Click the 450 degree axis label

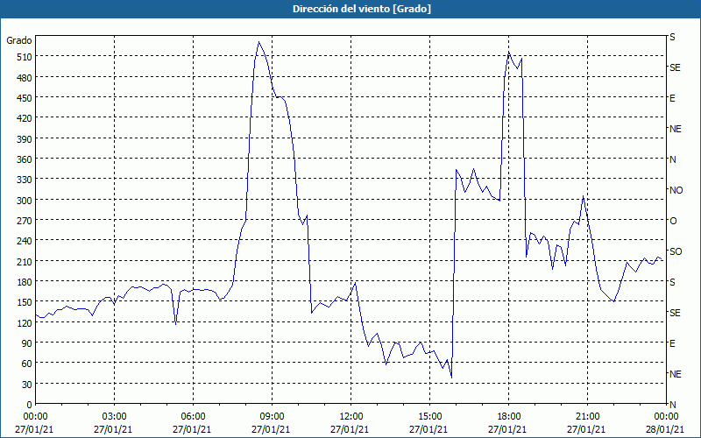25,98
